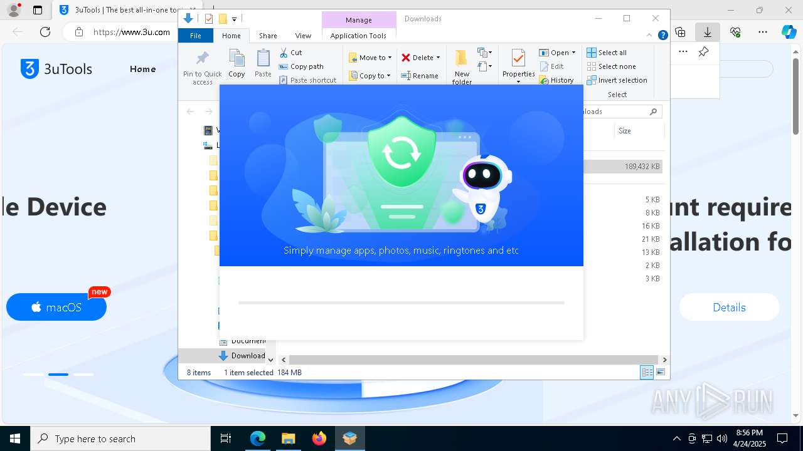Open Microsoft Edge from the taskbar
The height and width of the screenshot is (451, 803).
258,438
